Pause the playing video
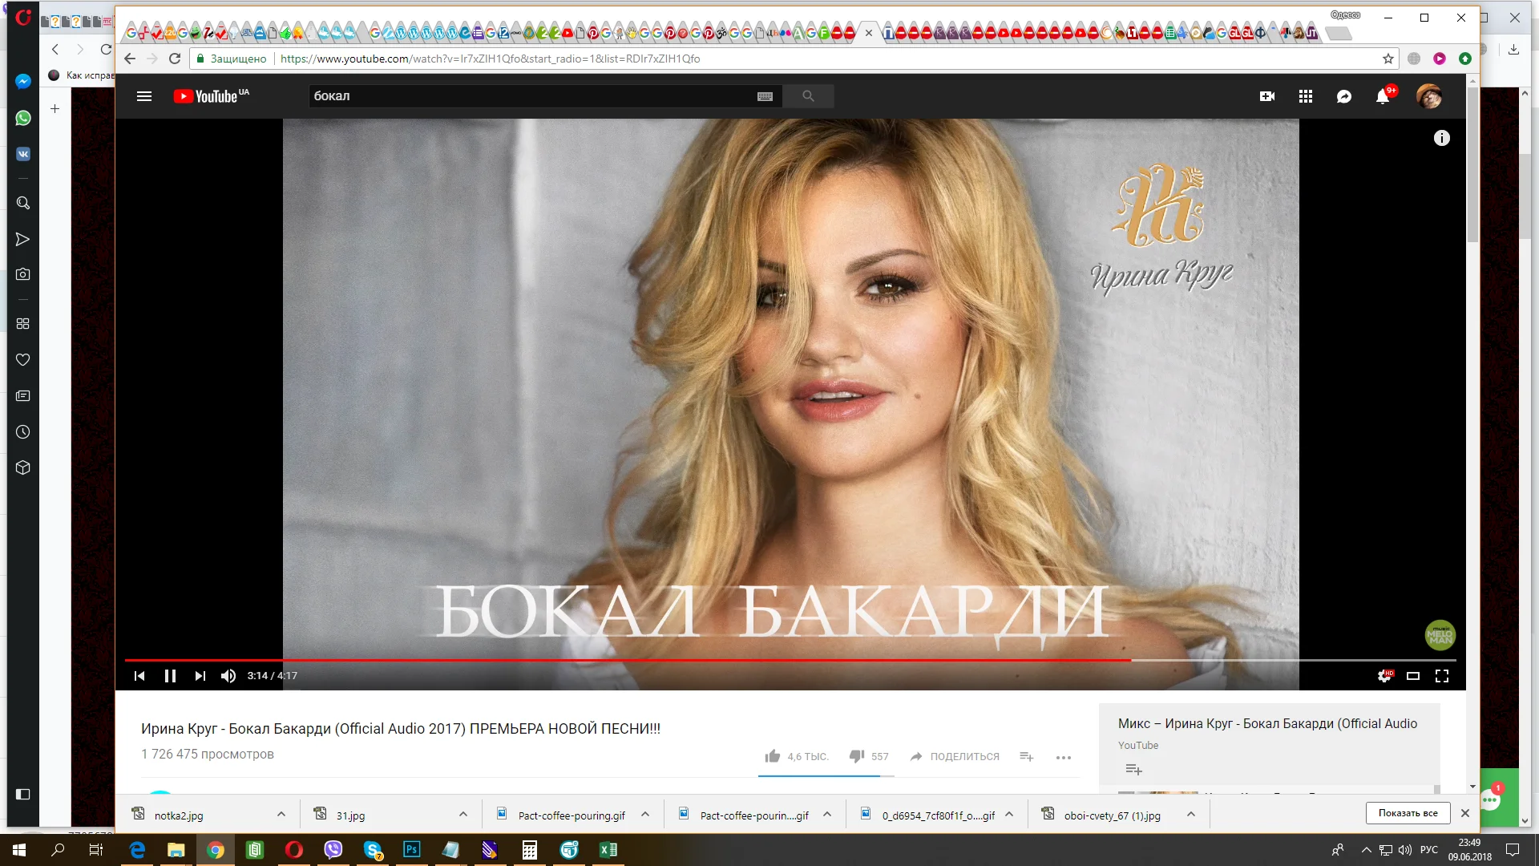This screenshot has width=1539, height=866. 170,676
